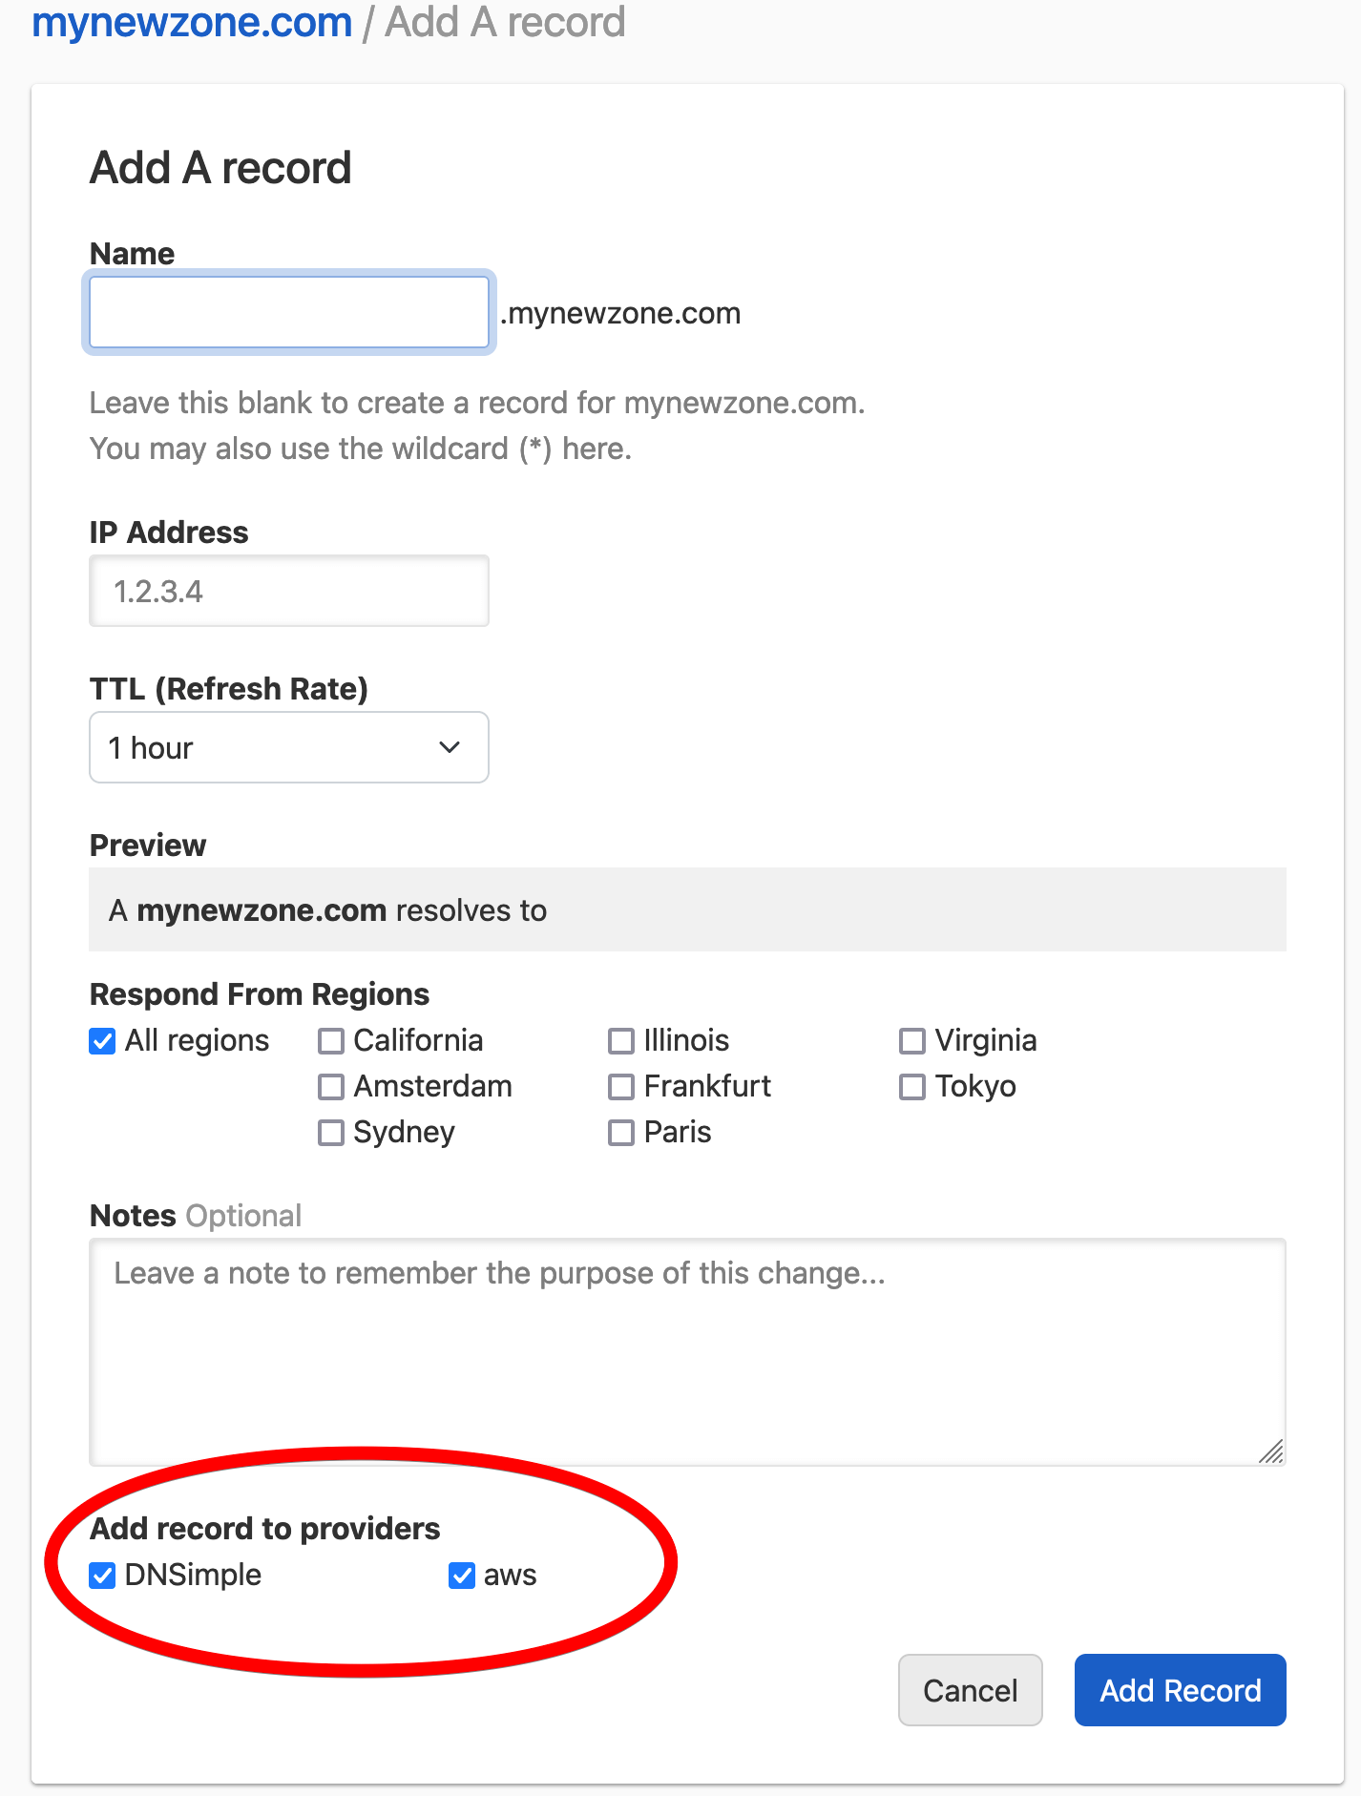Screen dimensions: 1361x1796
Task: Select the Frankfurt region checkbox
Action: tap(621, 1087)
